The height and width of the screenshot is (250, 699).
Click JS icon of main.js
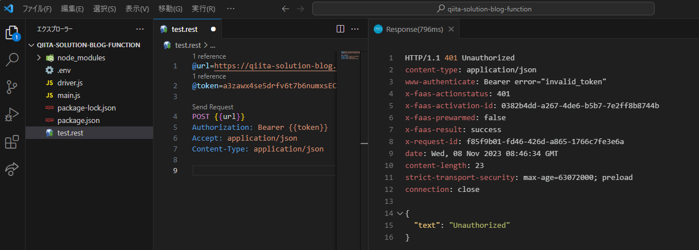point(49,95)
